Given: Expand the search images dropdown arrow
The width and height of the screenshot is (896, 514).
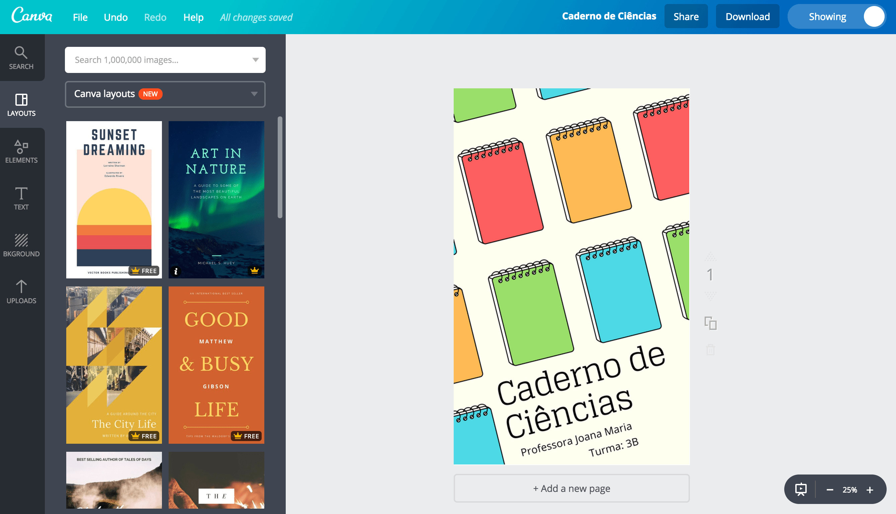Looking at the screenshot, I should click(256, 60).
